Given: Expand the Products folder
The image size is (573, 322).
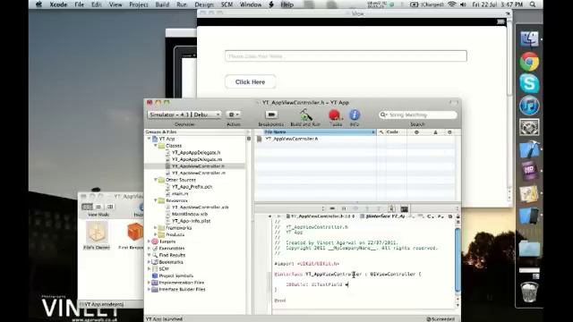Looking at the screenshot, I should coord(156,234).
